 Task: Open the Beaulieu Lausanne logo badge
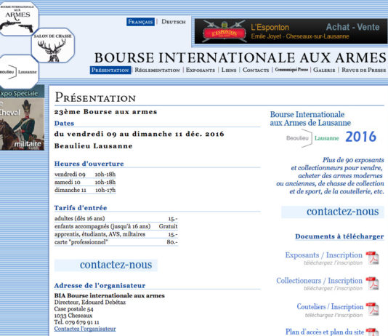click(19, 71)
